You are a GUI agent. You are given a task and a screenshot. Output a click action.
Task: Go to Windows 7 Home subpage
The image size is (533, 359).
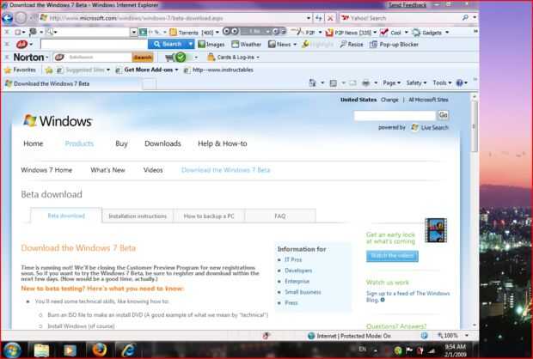coord(46,170)
